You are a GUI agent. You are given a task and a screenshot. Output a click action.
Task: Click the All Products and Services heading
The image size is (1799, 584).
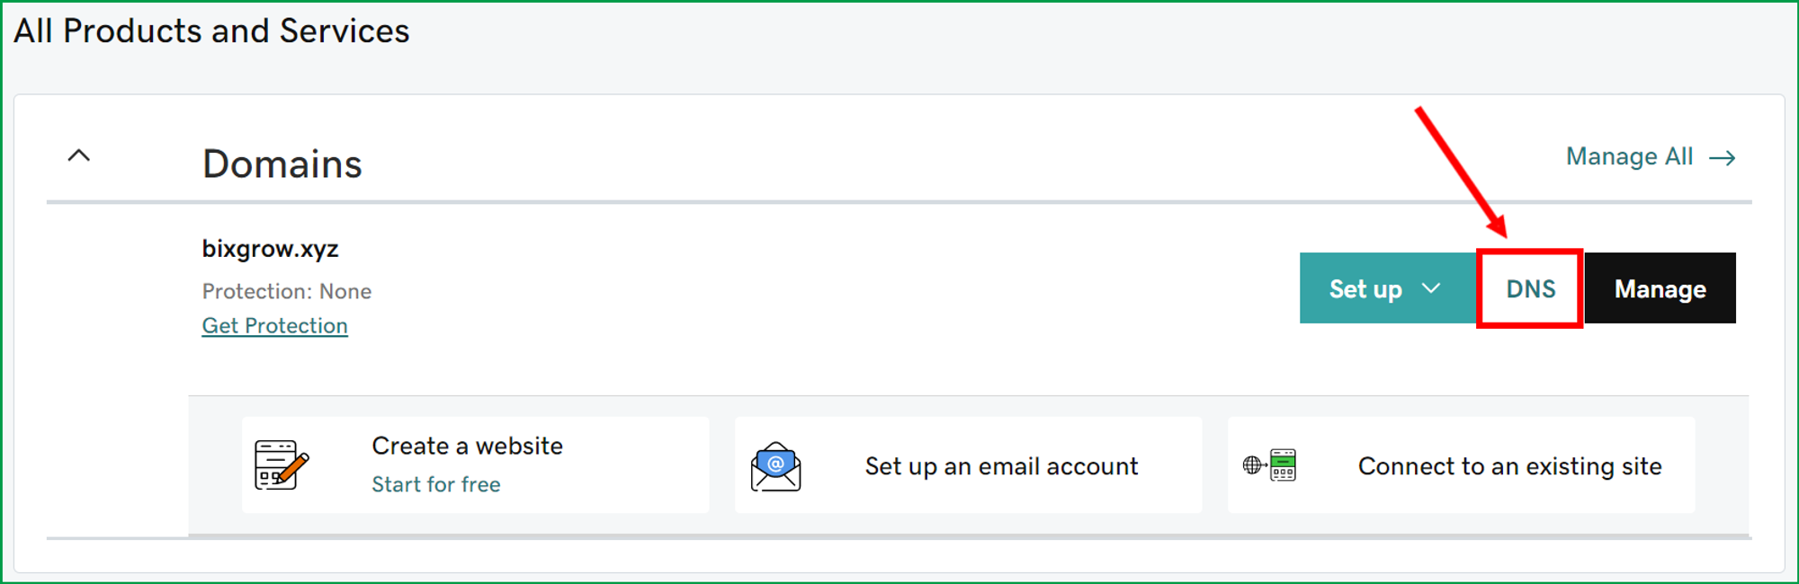211,31
